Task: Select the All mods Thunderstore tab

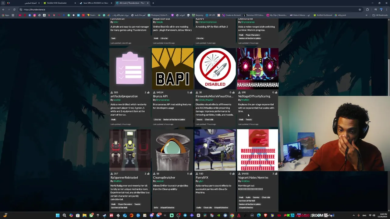Action: point(132,3)
